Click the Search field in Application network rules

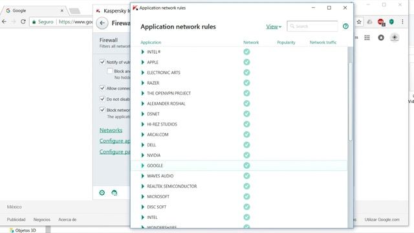[312, 26]
